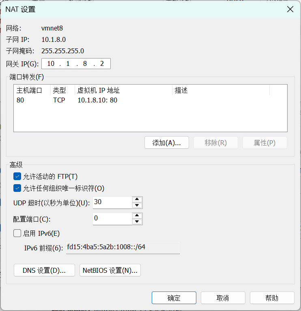Click the 主机端口 column header

point(32,90)
